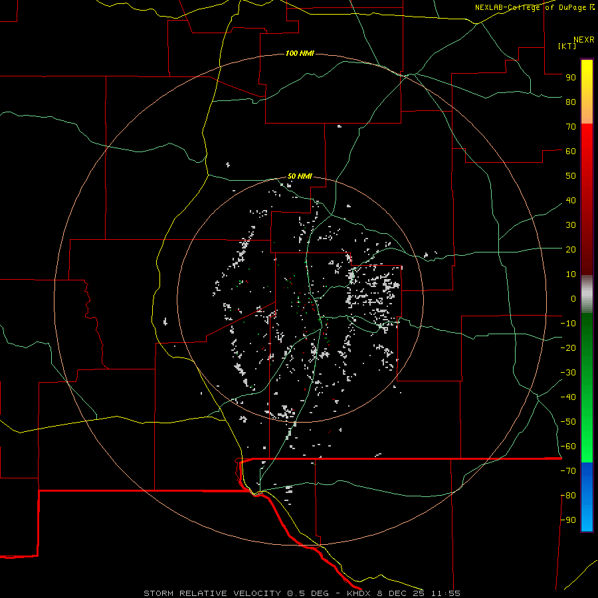
Task: Click the NEXR label at the top right
Action: coord(584,40)
